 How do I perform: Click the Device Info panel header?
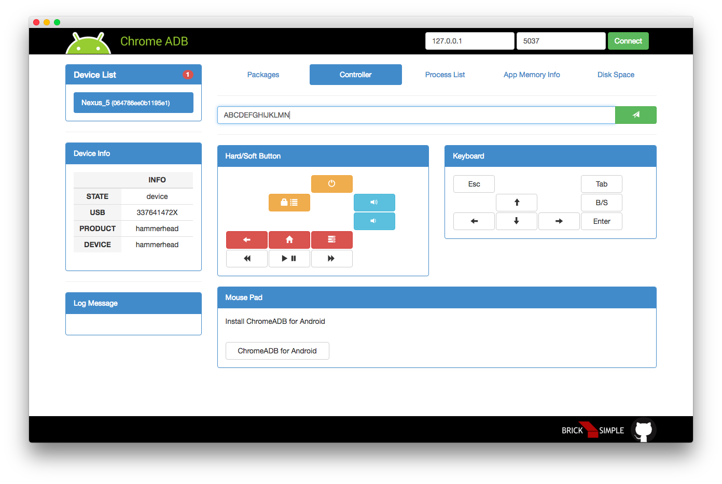pyautogui.click(x=133, y=153)
